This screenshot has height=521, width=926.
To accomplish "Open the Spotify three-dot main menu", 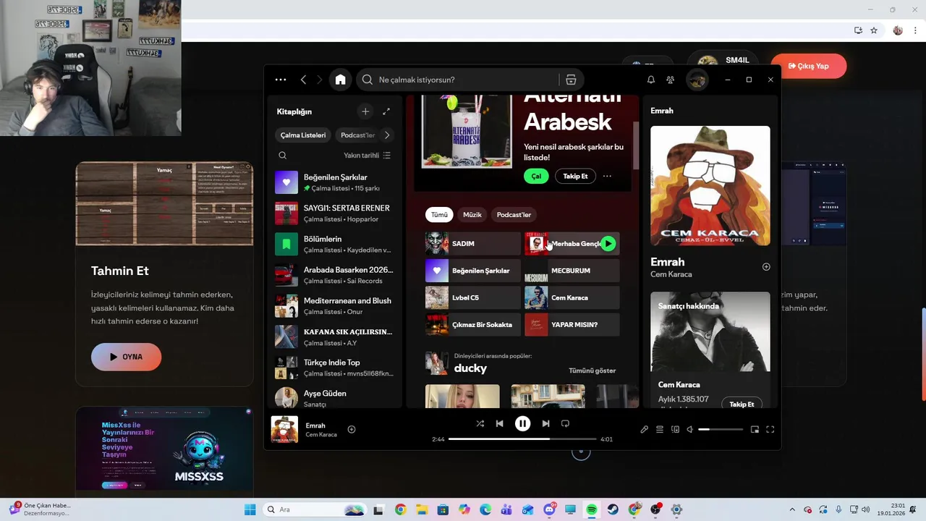I will (281, 80).
